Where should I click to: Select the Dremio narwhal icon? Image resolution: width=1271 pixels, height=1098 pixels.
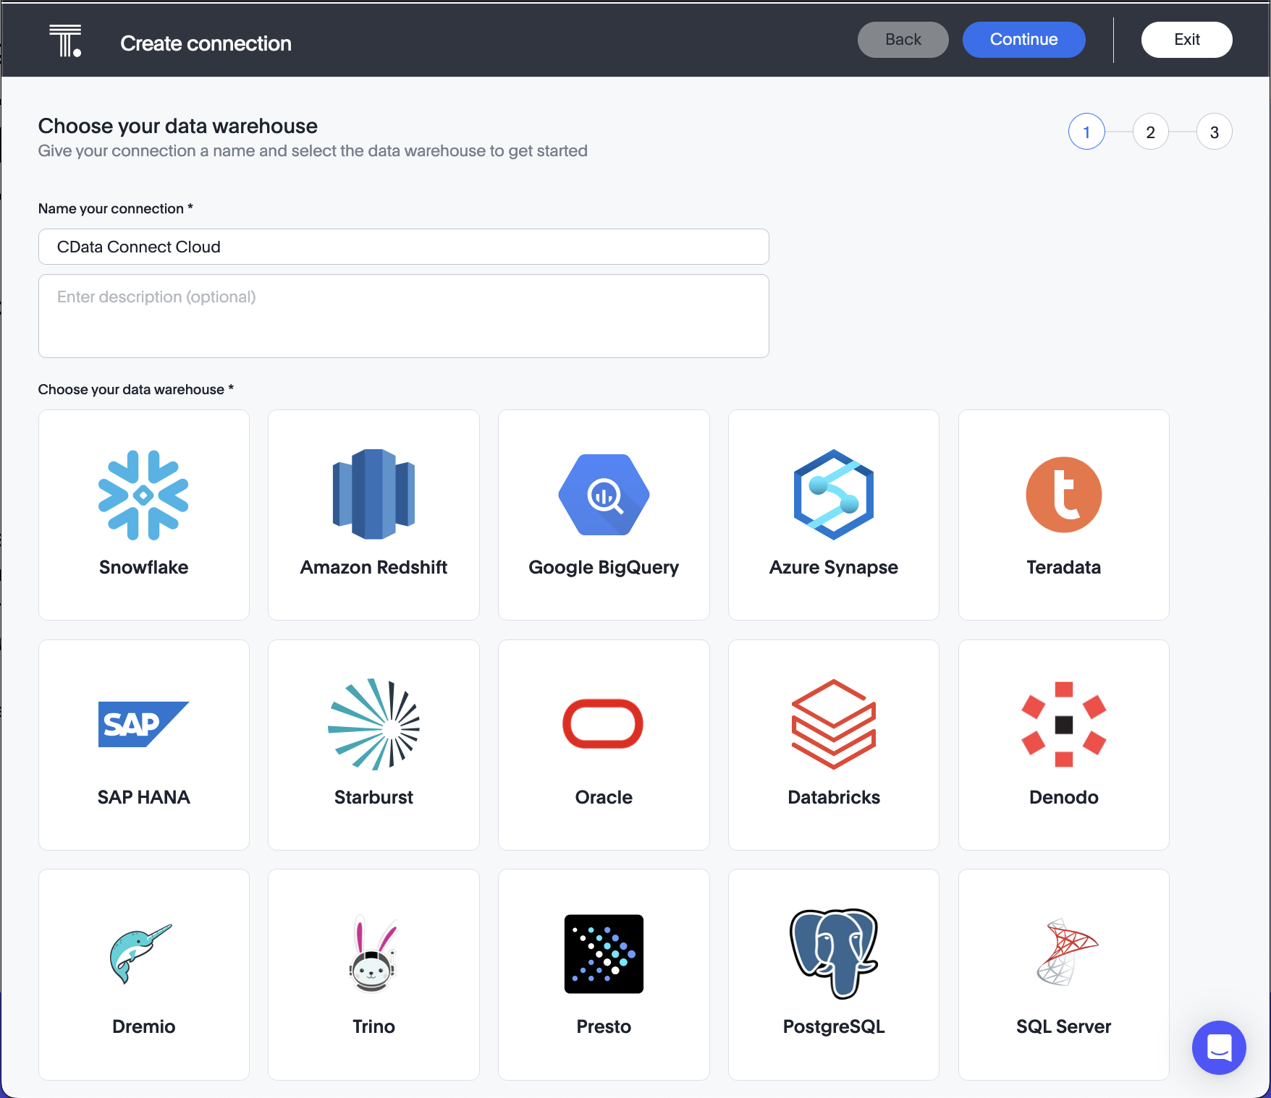(x=141, y=954)
